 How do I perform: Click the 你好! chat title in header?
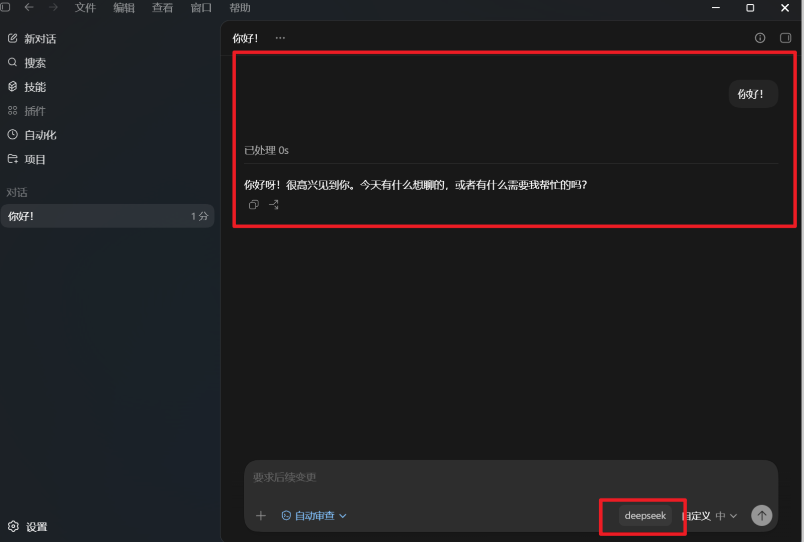pos(245,38)
